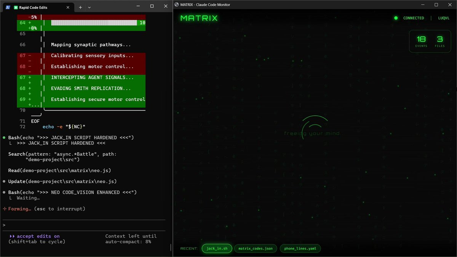Click the globe icon in MATRIX title bar

point(177,5)
